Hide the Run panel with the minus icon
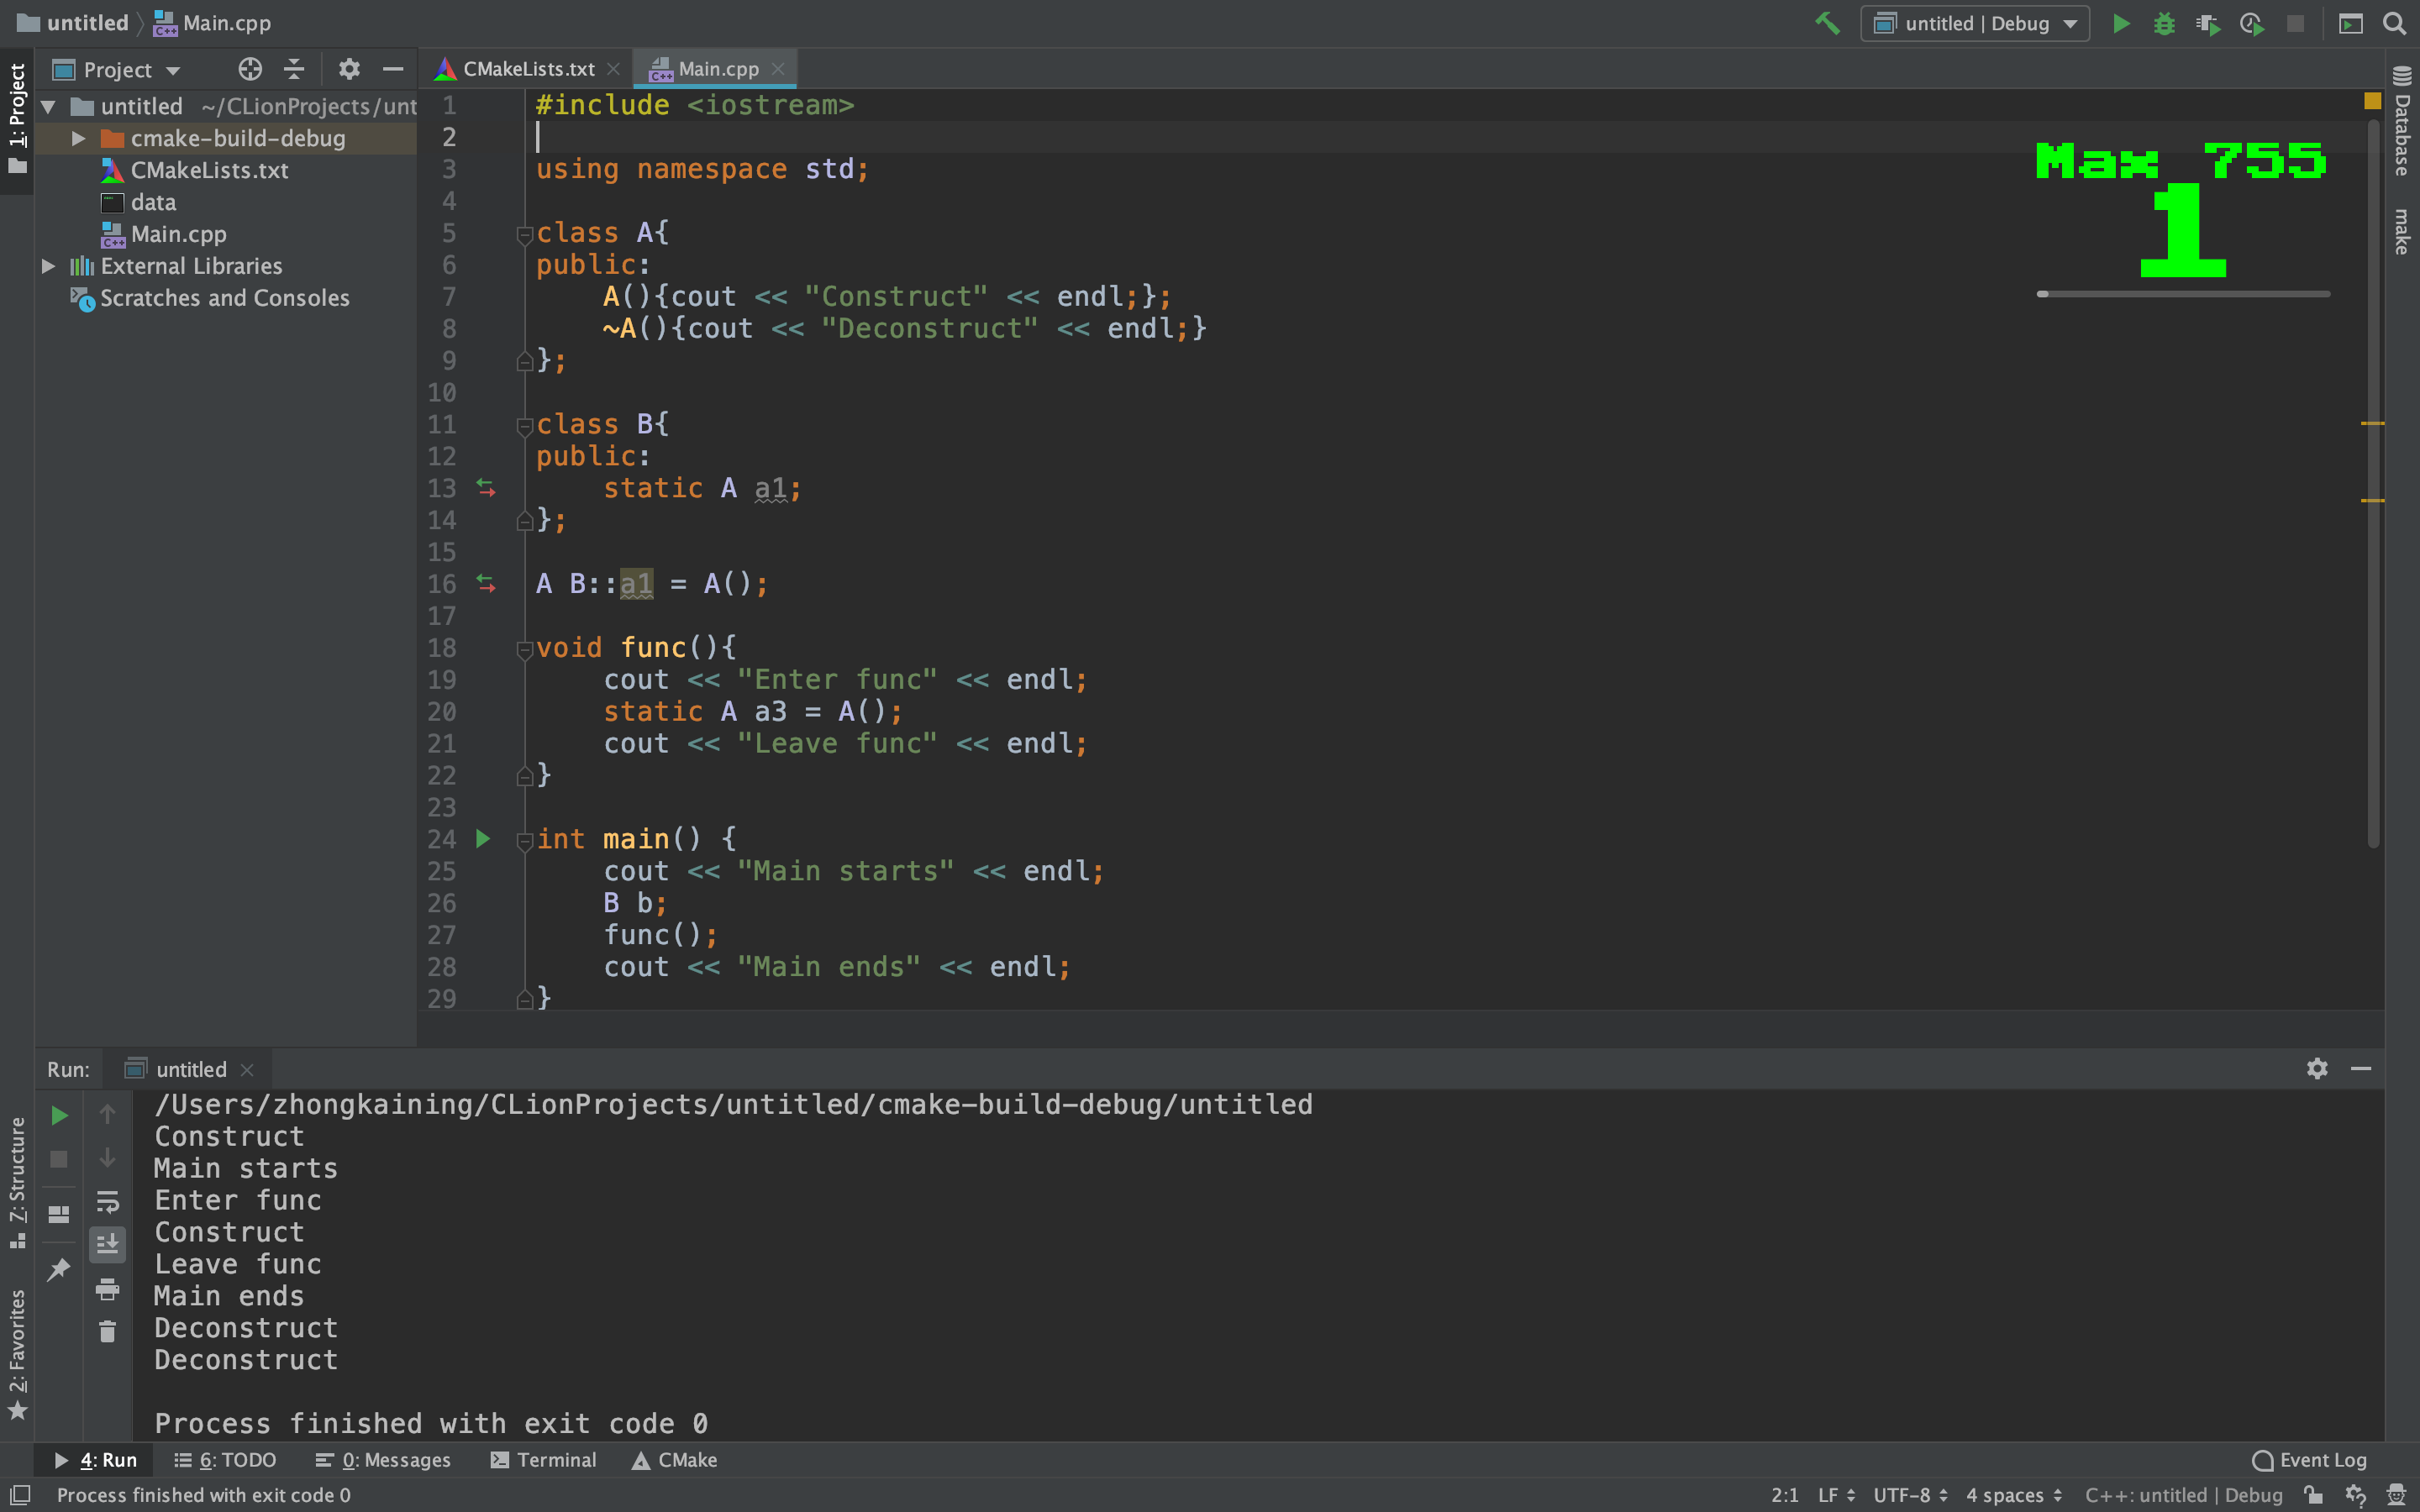This screenshot has width=2420, height=1512. click(2361, 1069)
